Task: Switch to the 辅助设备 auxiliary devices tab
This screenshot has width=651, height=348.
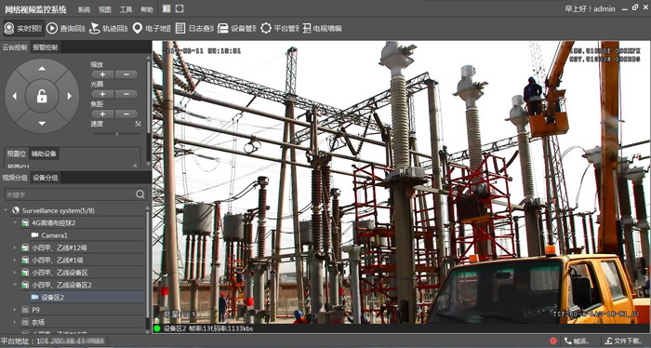Action: (x=44, y=154)
